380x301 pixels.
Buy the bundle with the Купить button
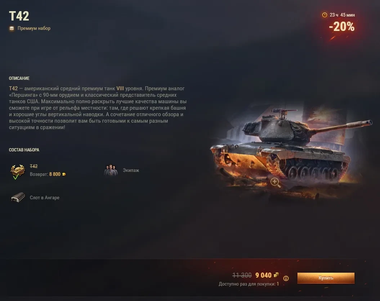coord(326,278)
